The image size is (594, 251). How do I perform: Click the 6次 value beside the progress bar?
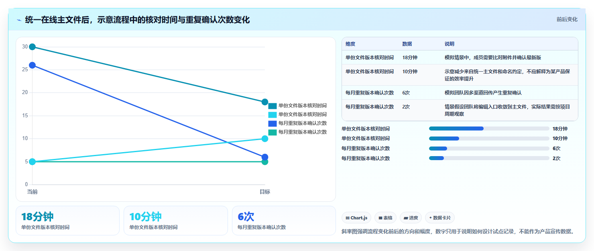pos(557,148)
